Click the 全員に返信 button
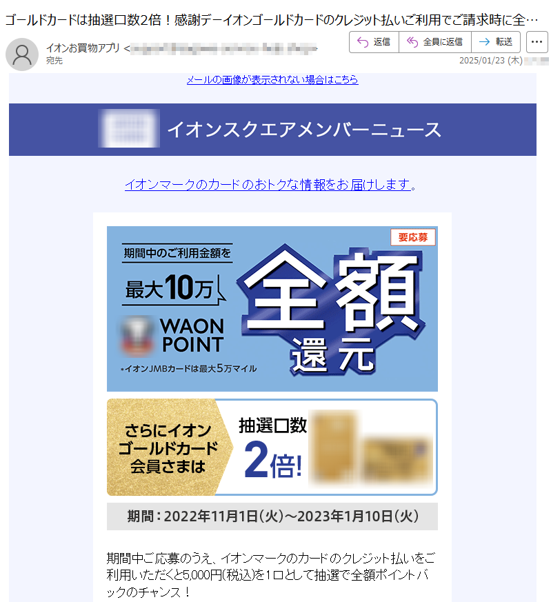Image resolution: width=551 pixels, height=602 pixels. tap(435, 42)
